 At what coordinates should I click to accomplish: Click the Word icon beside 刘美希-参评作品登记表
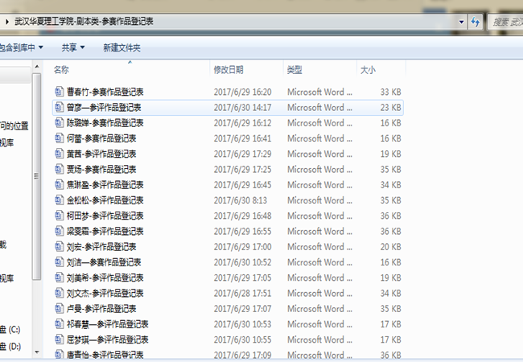click(x=59, y=278)
